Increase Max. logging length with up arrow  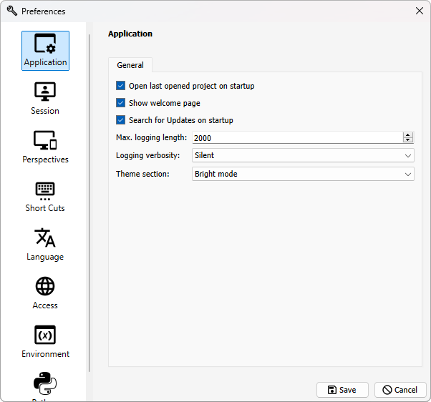click(x=408, y=134)
